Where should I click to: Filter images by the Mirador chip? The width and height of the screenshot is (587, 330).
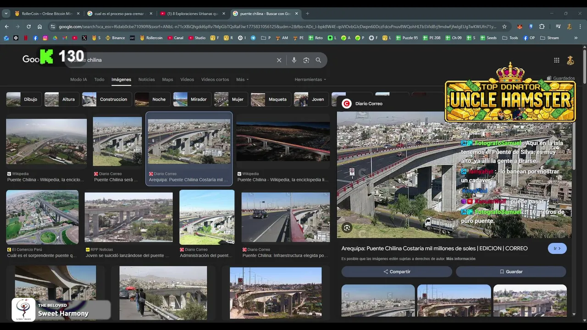pyautogui.click(x=191, y=99)
